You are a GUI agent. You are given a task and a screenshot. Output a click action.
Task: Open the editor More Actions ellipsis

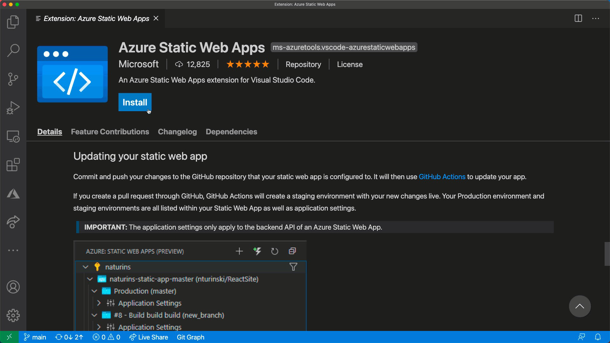coord(595,18)
